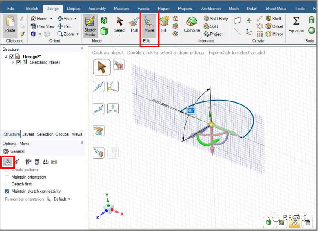This screenshot has width=318, height=231.
Task: Switch to Sketch Mode
Action: click(x=90, y=26)
